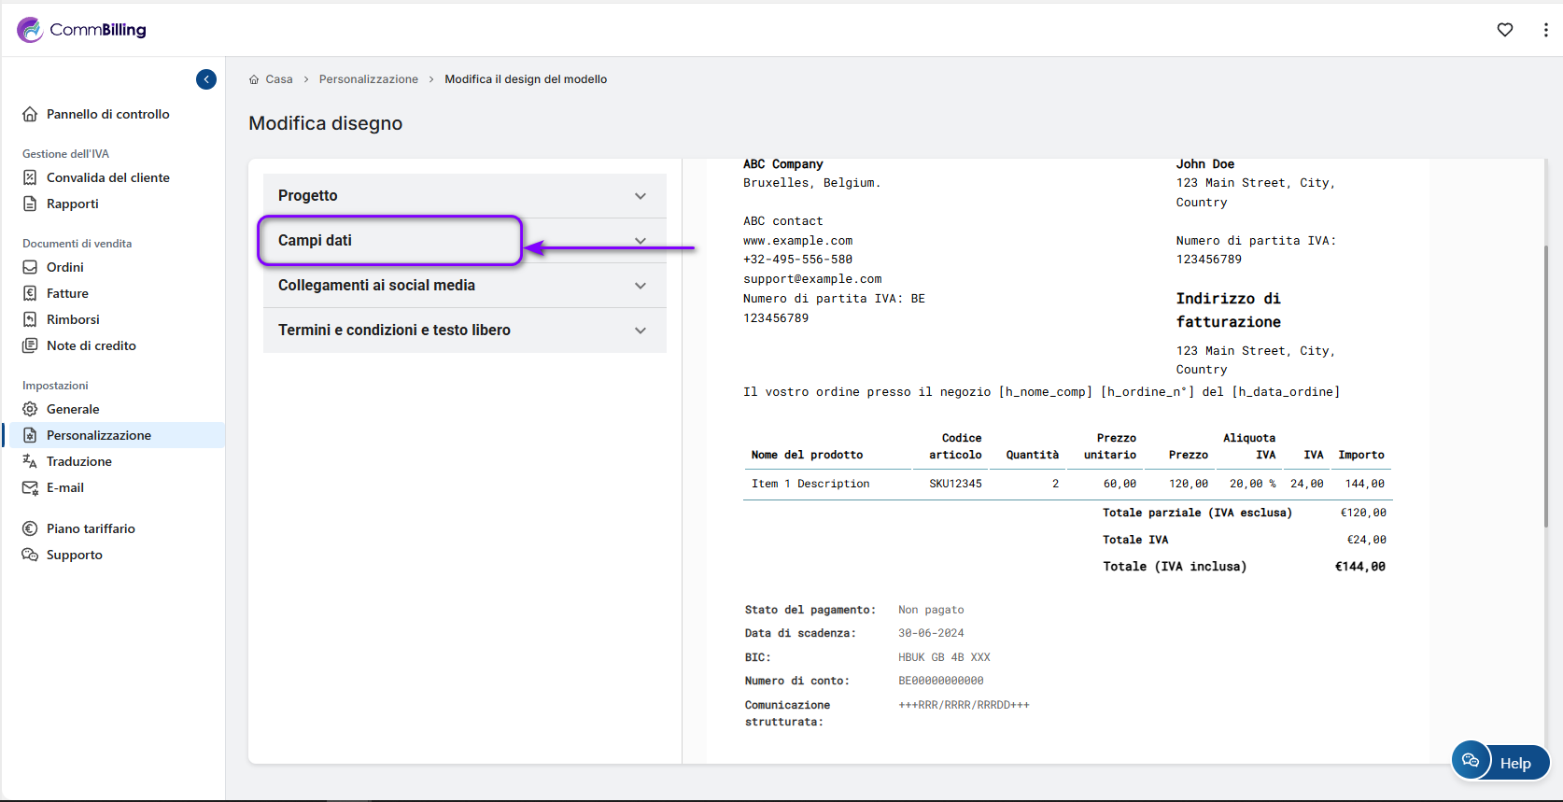Navigate to Fatture
This screenshot has height=802, width=1563.
(67, 293)
